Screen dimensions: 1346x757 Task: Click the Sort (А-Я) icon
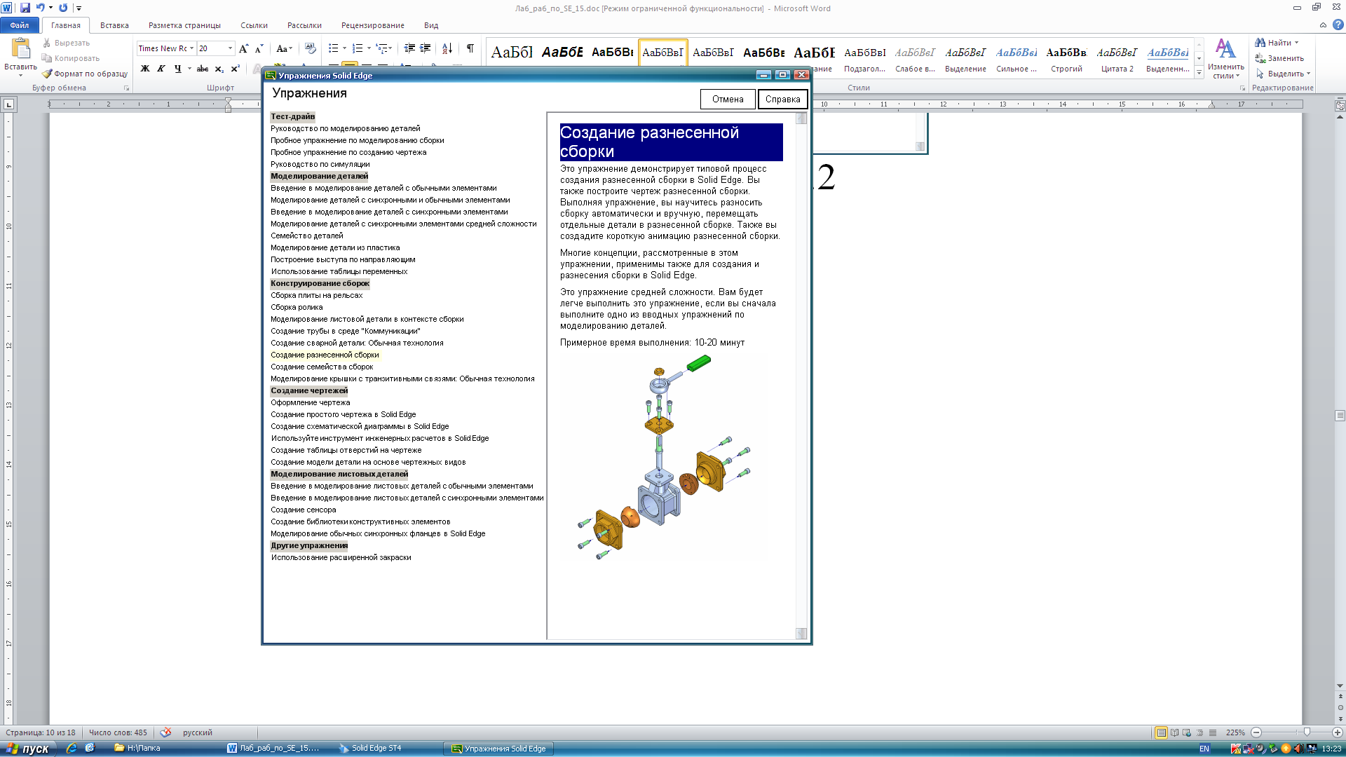447,48
